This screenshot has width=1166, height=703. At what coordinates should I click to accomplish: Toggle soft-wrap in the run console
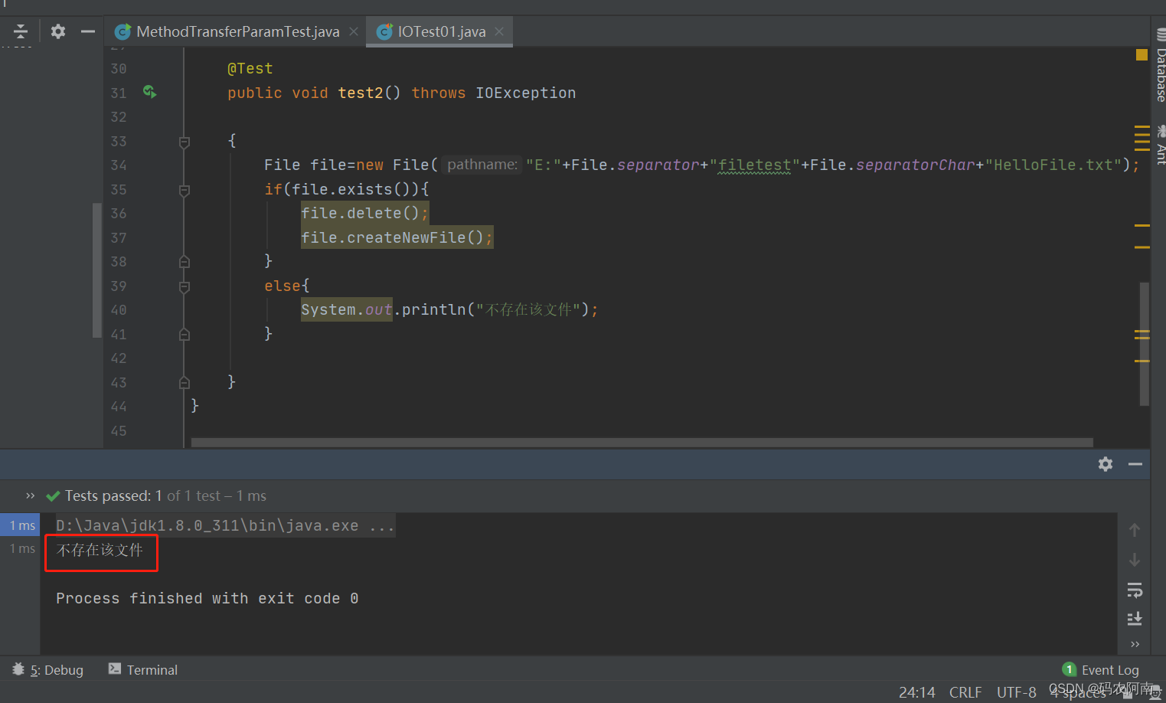pos(1135,590)
